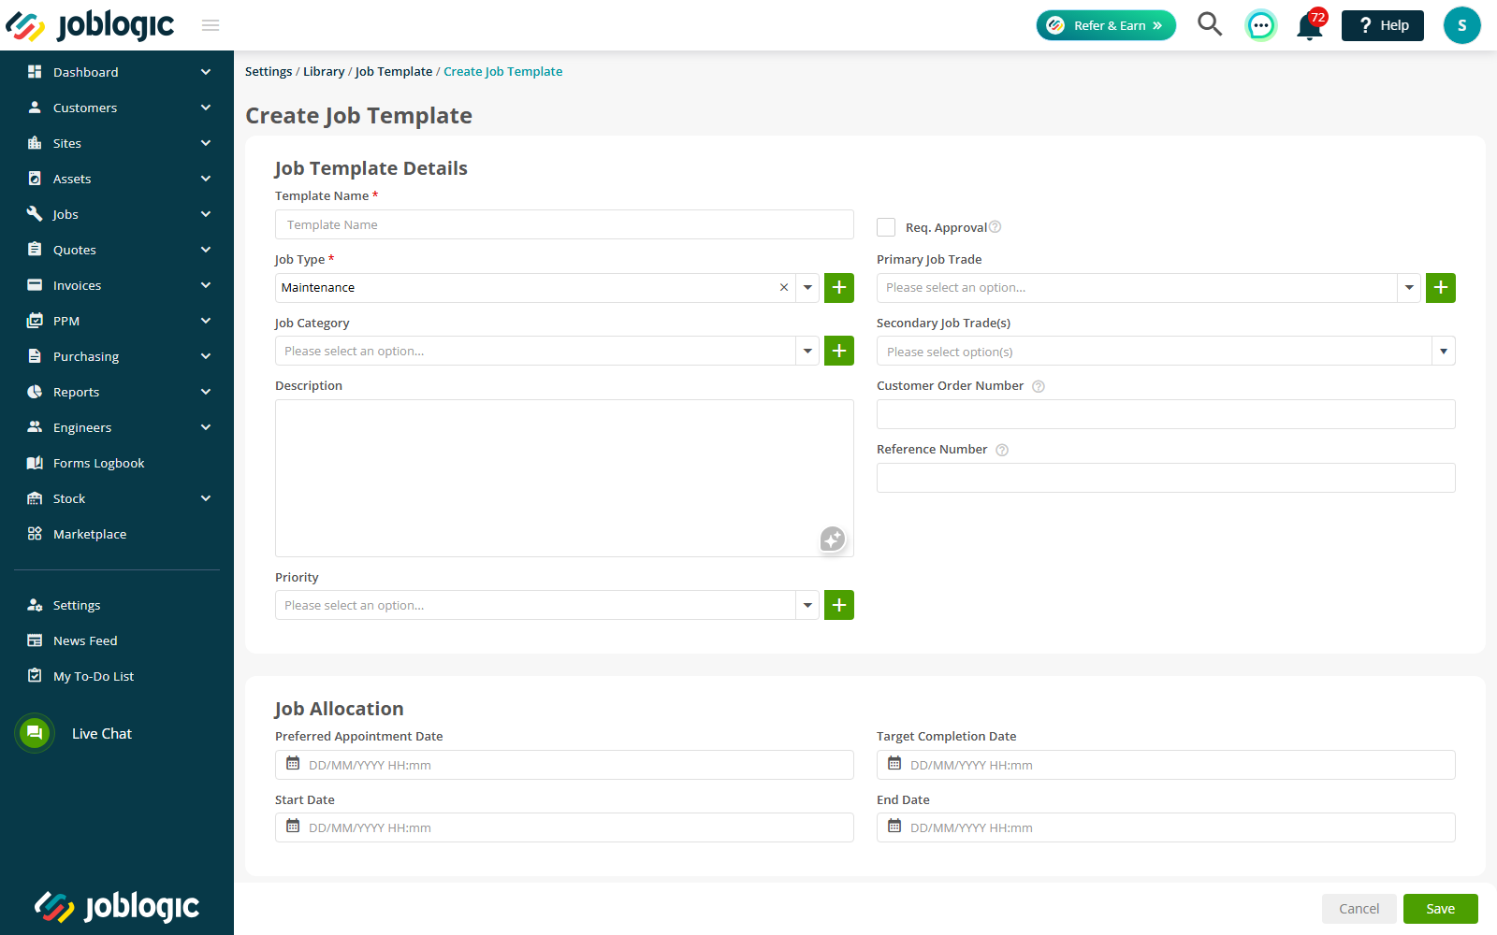Click the Save button
The image size is (1497, 935).
pyautogui.click(x=1441, y=909)
